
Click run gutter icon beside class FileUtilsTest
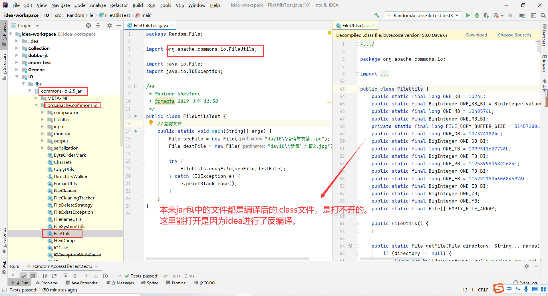click(x=136, y=116)
